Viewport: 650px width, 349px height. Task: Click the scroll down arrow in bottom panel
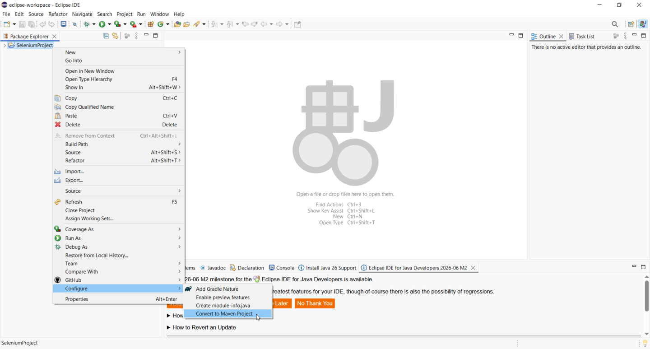646,334
